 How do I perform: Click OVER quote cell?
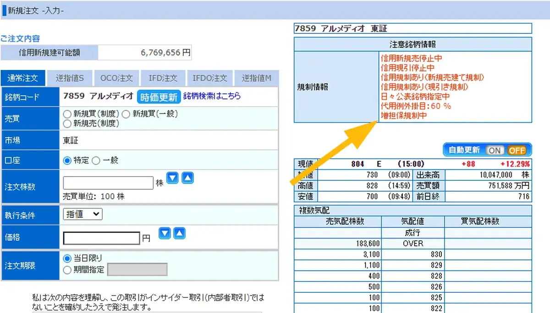tap(413, 243)
